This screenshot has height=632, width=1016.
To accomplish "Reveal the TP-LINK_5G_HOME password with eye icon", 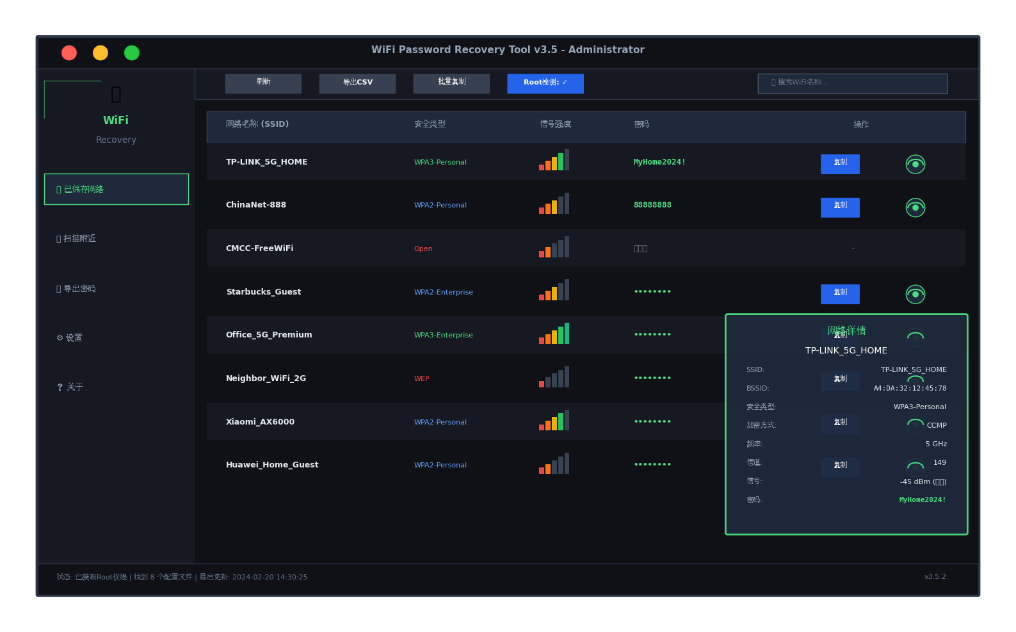I will [x=915, y=165].
